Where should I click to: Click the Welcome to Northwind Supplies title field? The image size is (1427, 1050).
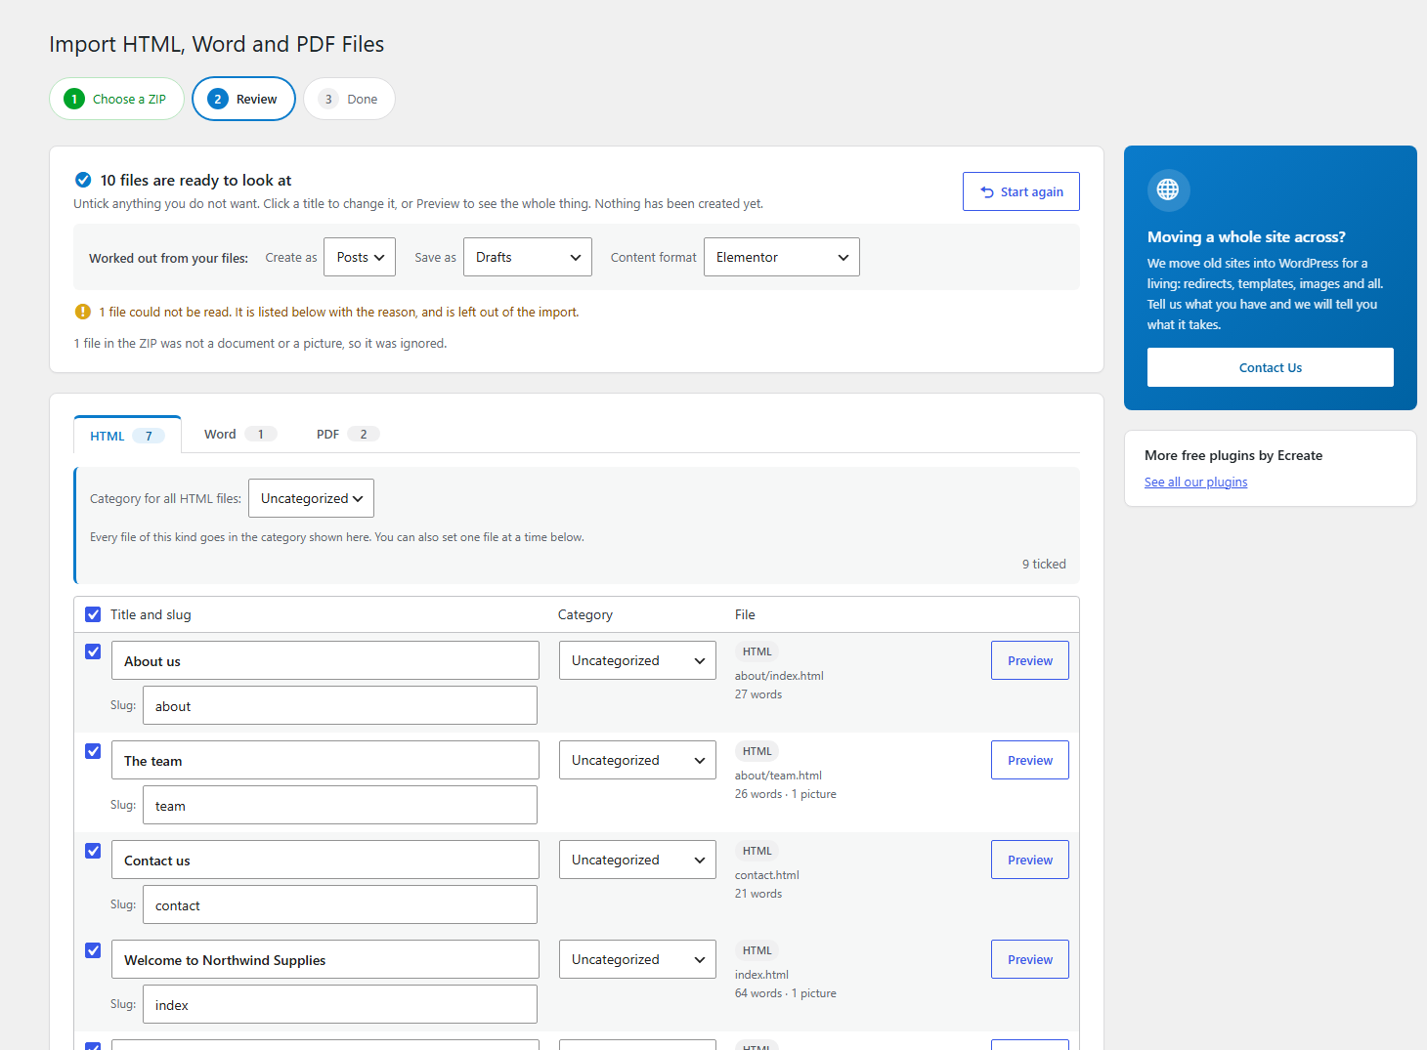(x=325, y=959)
